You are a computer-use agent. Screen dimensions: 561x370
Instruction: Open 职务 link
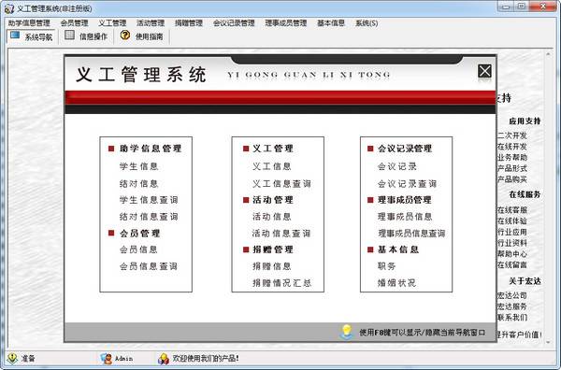tap(386, 266)
